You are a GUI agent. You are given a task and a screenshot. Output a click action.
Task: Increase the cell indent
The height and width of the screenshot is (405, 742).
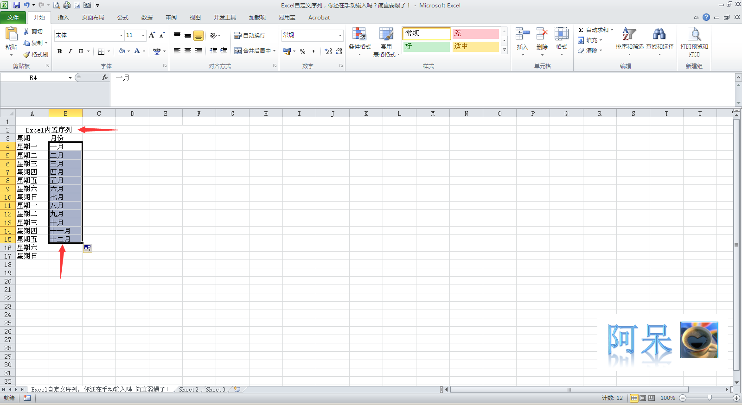click(224, 51)
